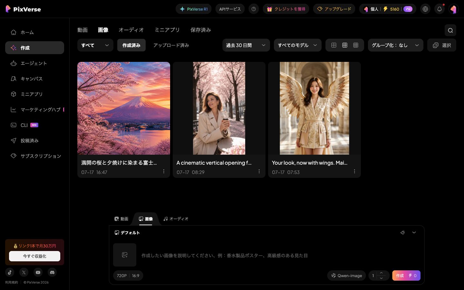Image resolution: width=464 pixels, height=290 pixels.
Task: Open the winged woman thumbnail
Action: click(314, 108)
